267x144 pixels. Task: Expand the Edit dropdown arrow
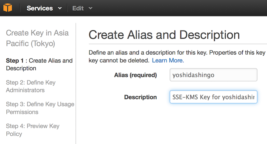coord(90,8)
